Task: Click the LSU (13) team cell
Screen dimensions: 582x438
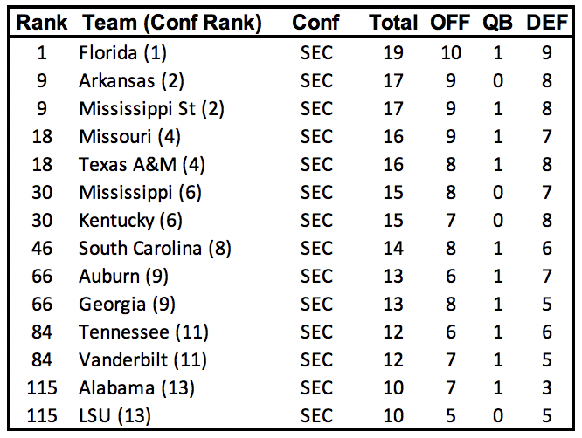Action: [114, 415]
